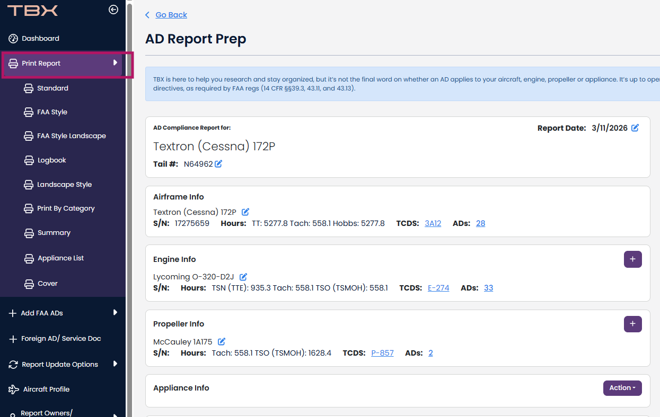
Task: Expand Report Owners submenu arrow
Action: (x=115, y=415)
